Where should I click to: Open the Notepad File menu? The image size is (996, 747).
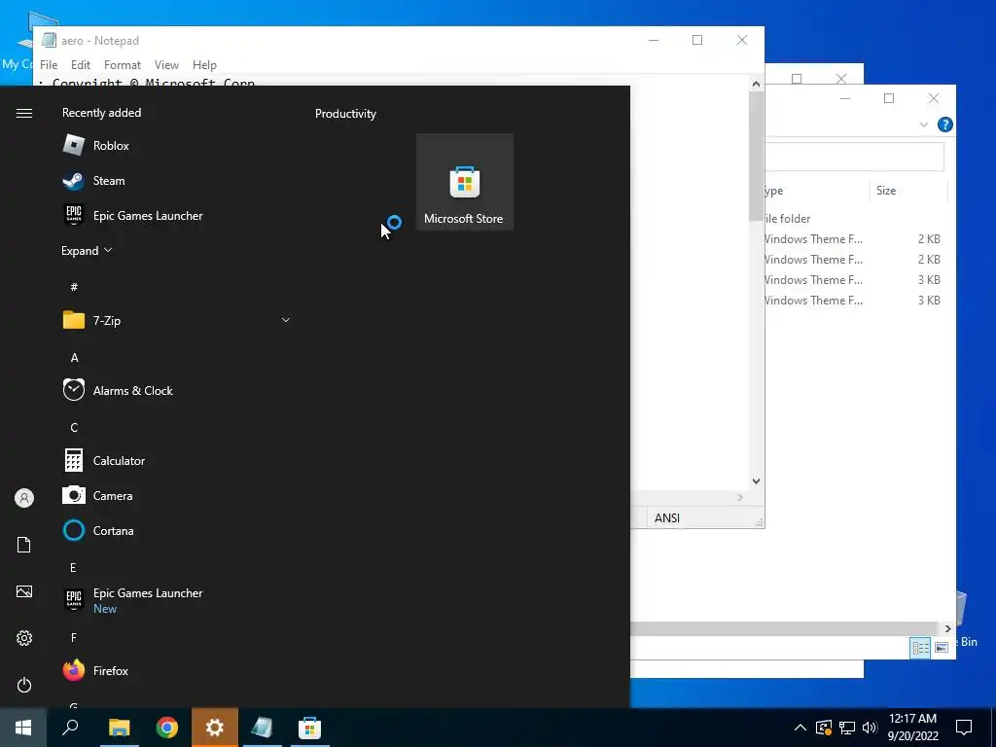[x=49, y=65]
